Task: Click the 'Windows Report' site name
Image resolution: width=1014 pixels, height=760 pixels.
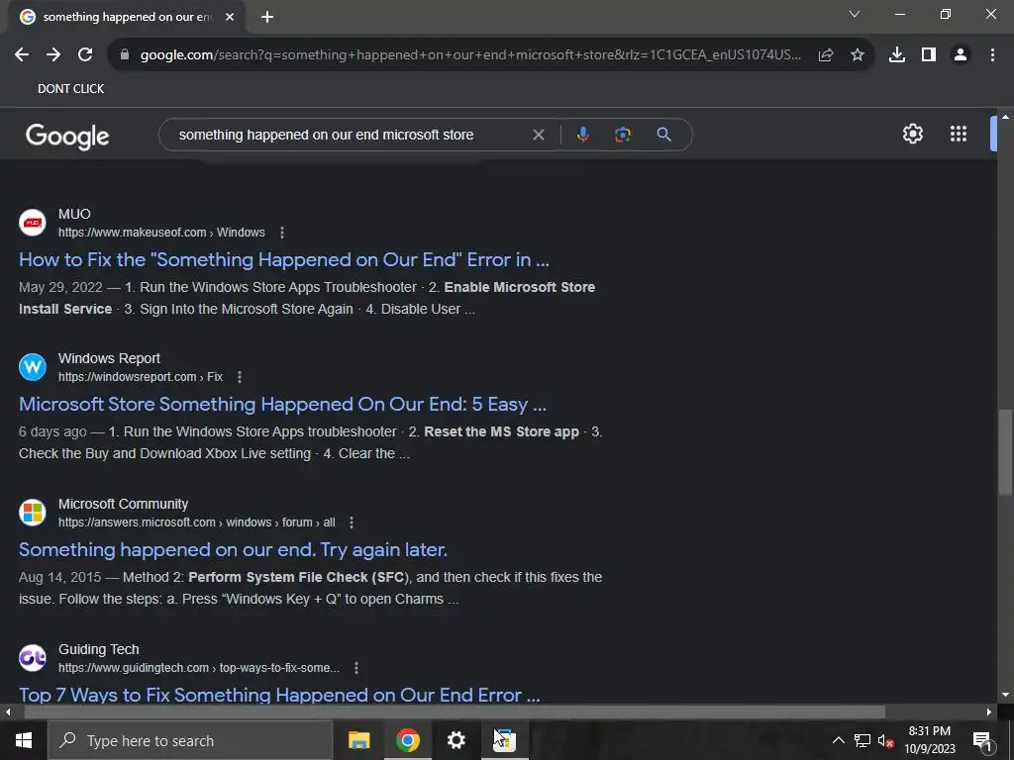Action: tap(109, 358)
